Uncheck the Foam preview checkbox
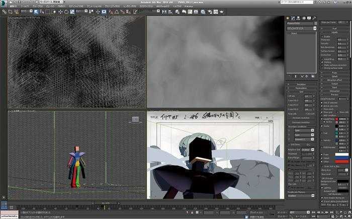This screenshot has width=352, height=219. [x=322, y=154]
